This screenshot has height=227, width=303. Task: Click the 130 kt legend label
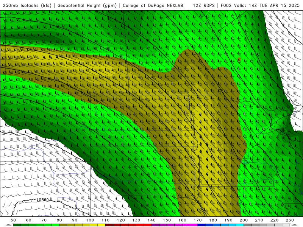(x=136, y=220)
